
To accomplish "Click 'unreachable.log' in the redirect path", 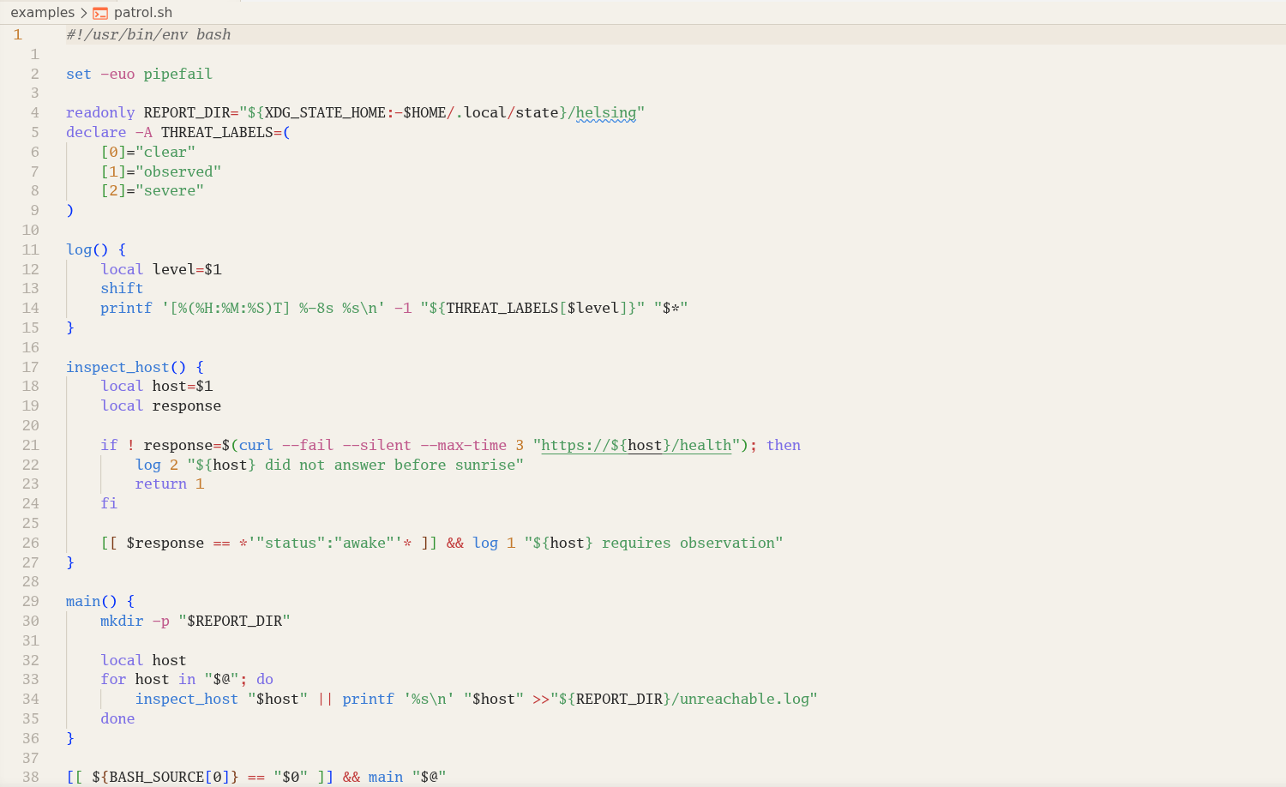I will click(x=744, y=699).
